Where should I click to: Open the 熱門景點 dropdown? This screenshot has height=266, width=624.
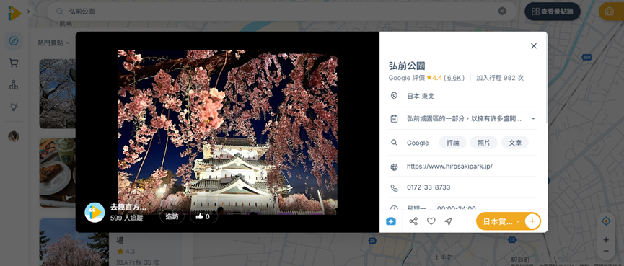[53, 43]
